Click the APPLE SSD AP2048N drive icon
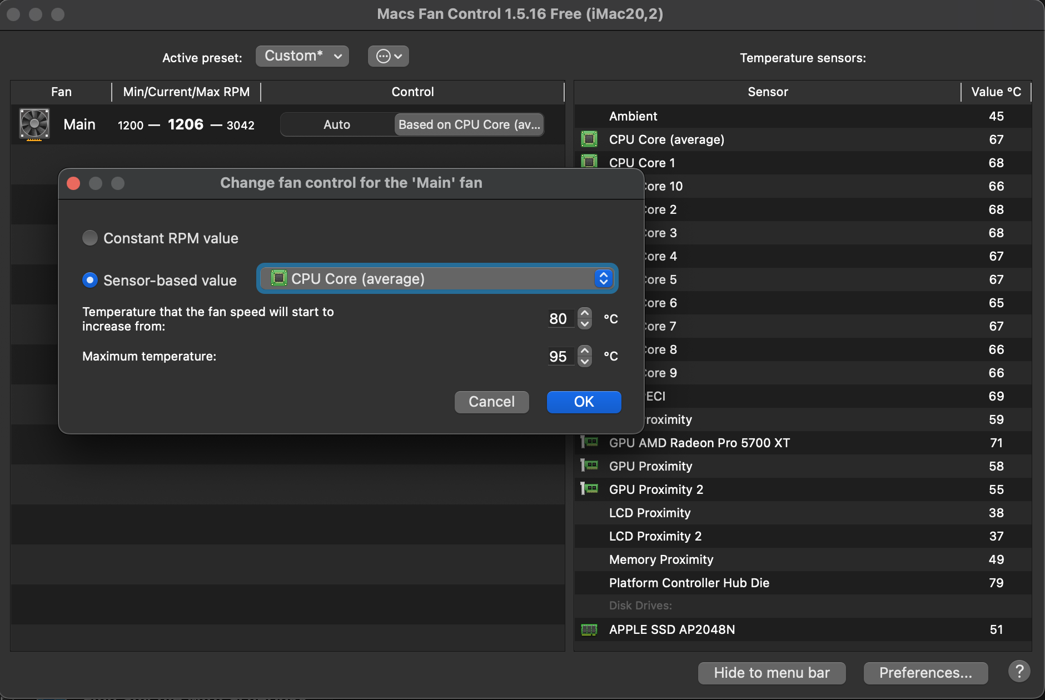1045x700 pixels. point(589,629)
